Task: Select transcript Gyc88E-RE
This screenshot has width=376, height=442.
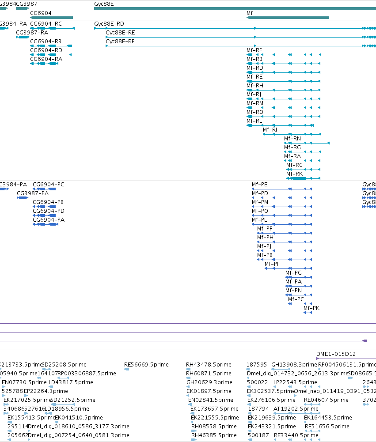Action: [x=120, y=32]
